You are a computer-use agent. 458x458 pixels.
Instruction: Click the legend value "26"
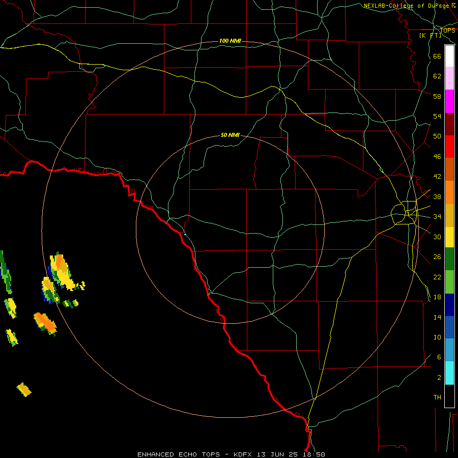point(437,257)
